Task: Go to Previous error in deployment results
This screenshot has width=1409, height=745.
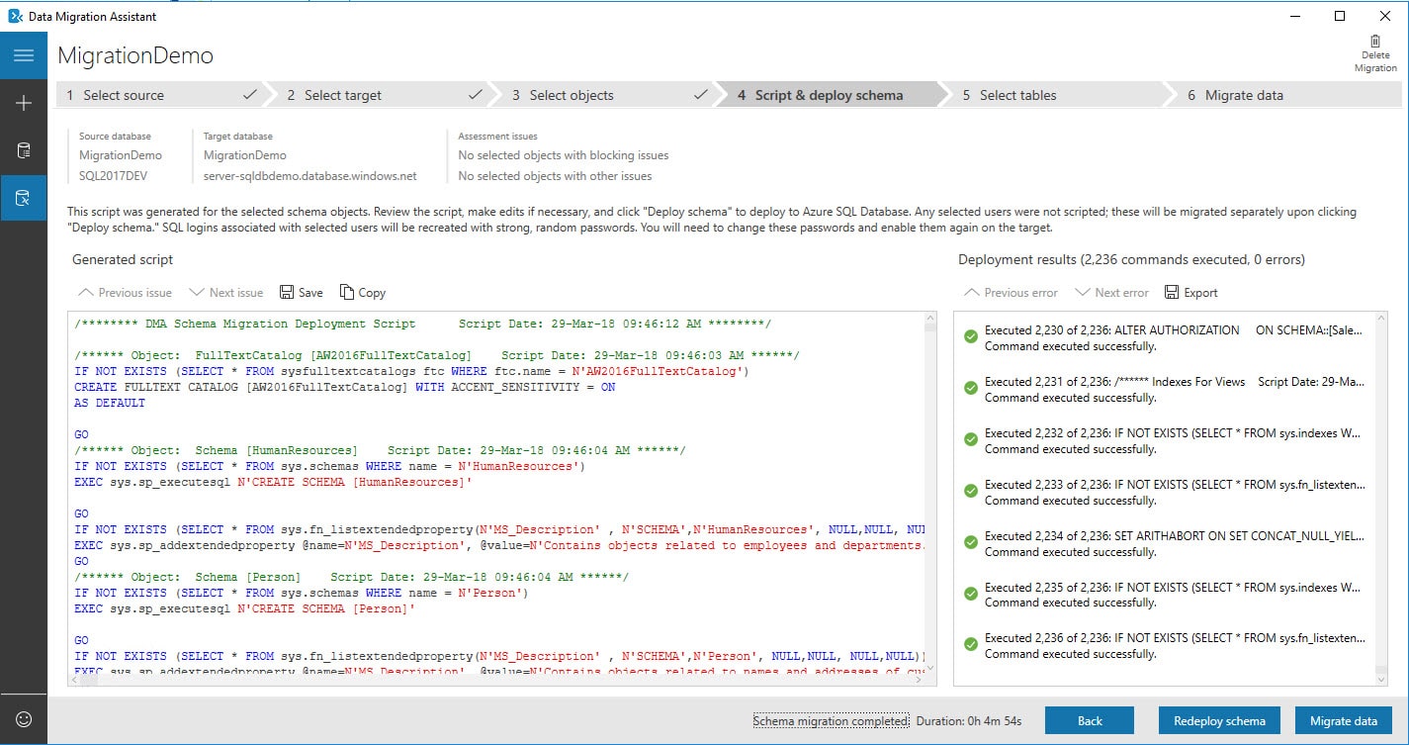Action: tap(1012, 293)
